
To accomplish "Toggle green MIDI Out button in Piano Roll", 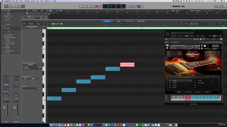I will (x=54, y=24).
